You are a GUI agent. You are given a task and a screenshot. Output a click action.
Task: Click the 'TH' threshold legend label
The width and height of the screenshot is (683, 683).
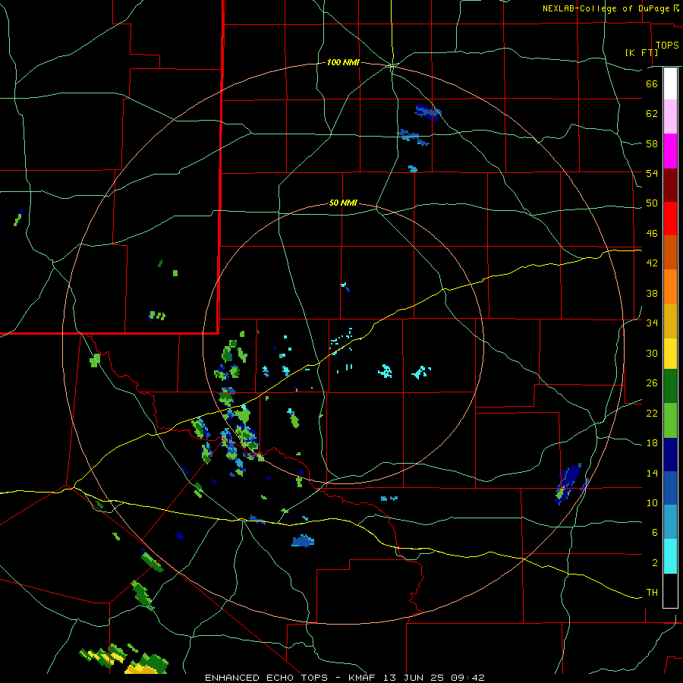pyautogui.click(x=652, y=593)
